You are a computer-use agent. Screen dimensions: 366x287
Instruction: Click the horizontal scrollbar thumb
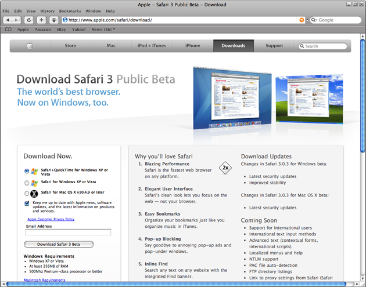(176, 284)
